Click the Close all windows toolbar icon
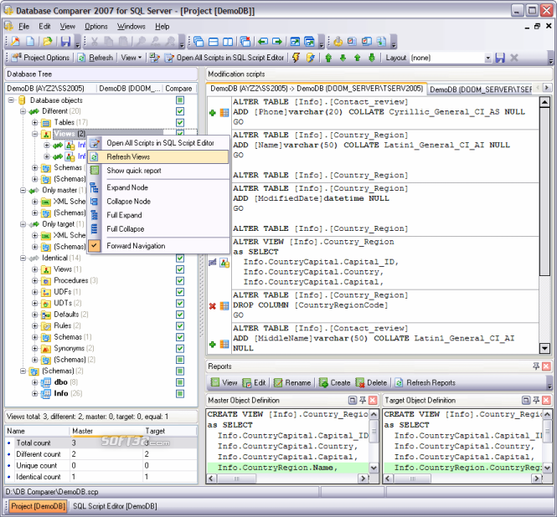 [245, 42]
